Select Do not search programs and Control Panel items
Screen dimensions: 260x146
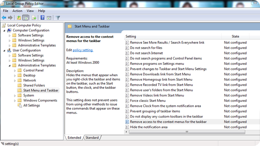[166, 58]
